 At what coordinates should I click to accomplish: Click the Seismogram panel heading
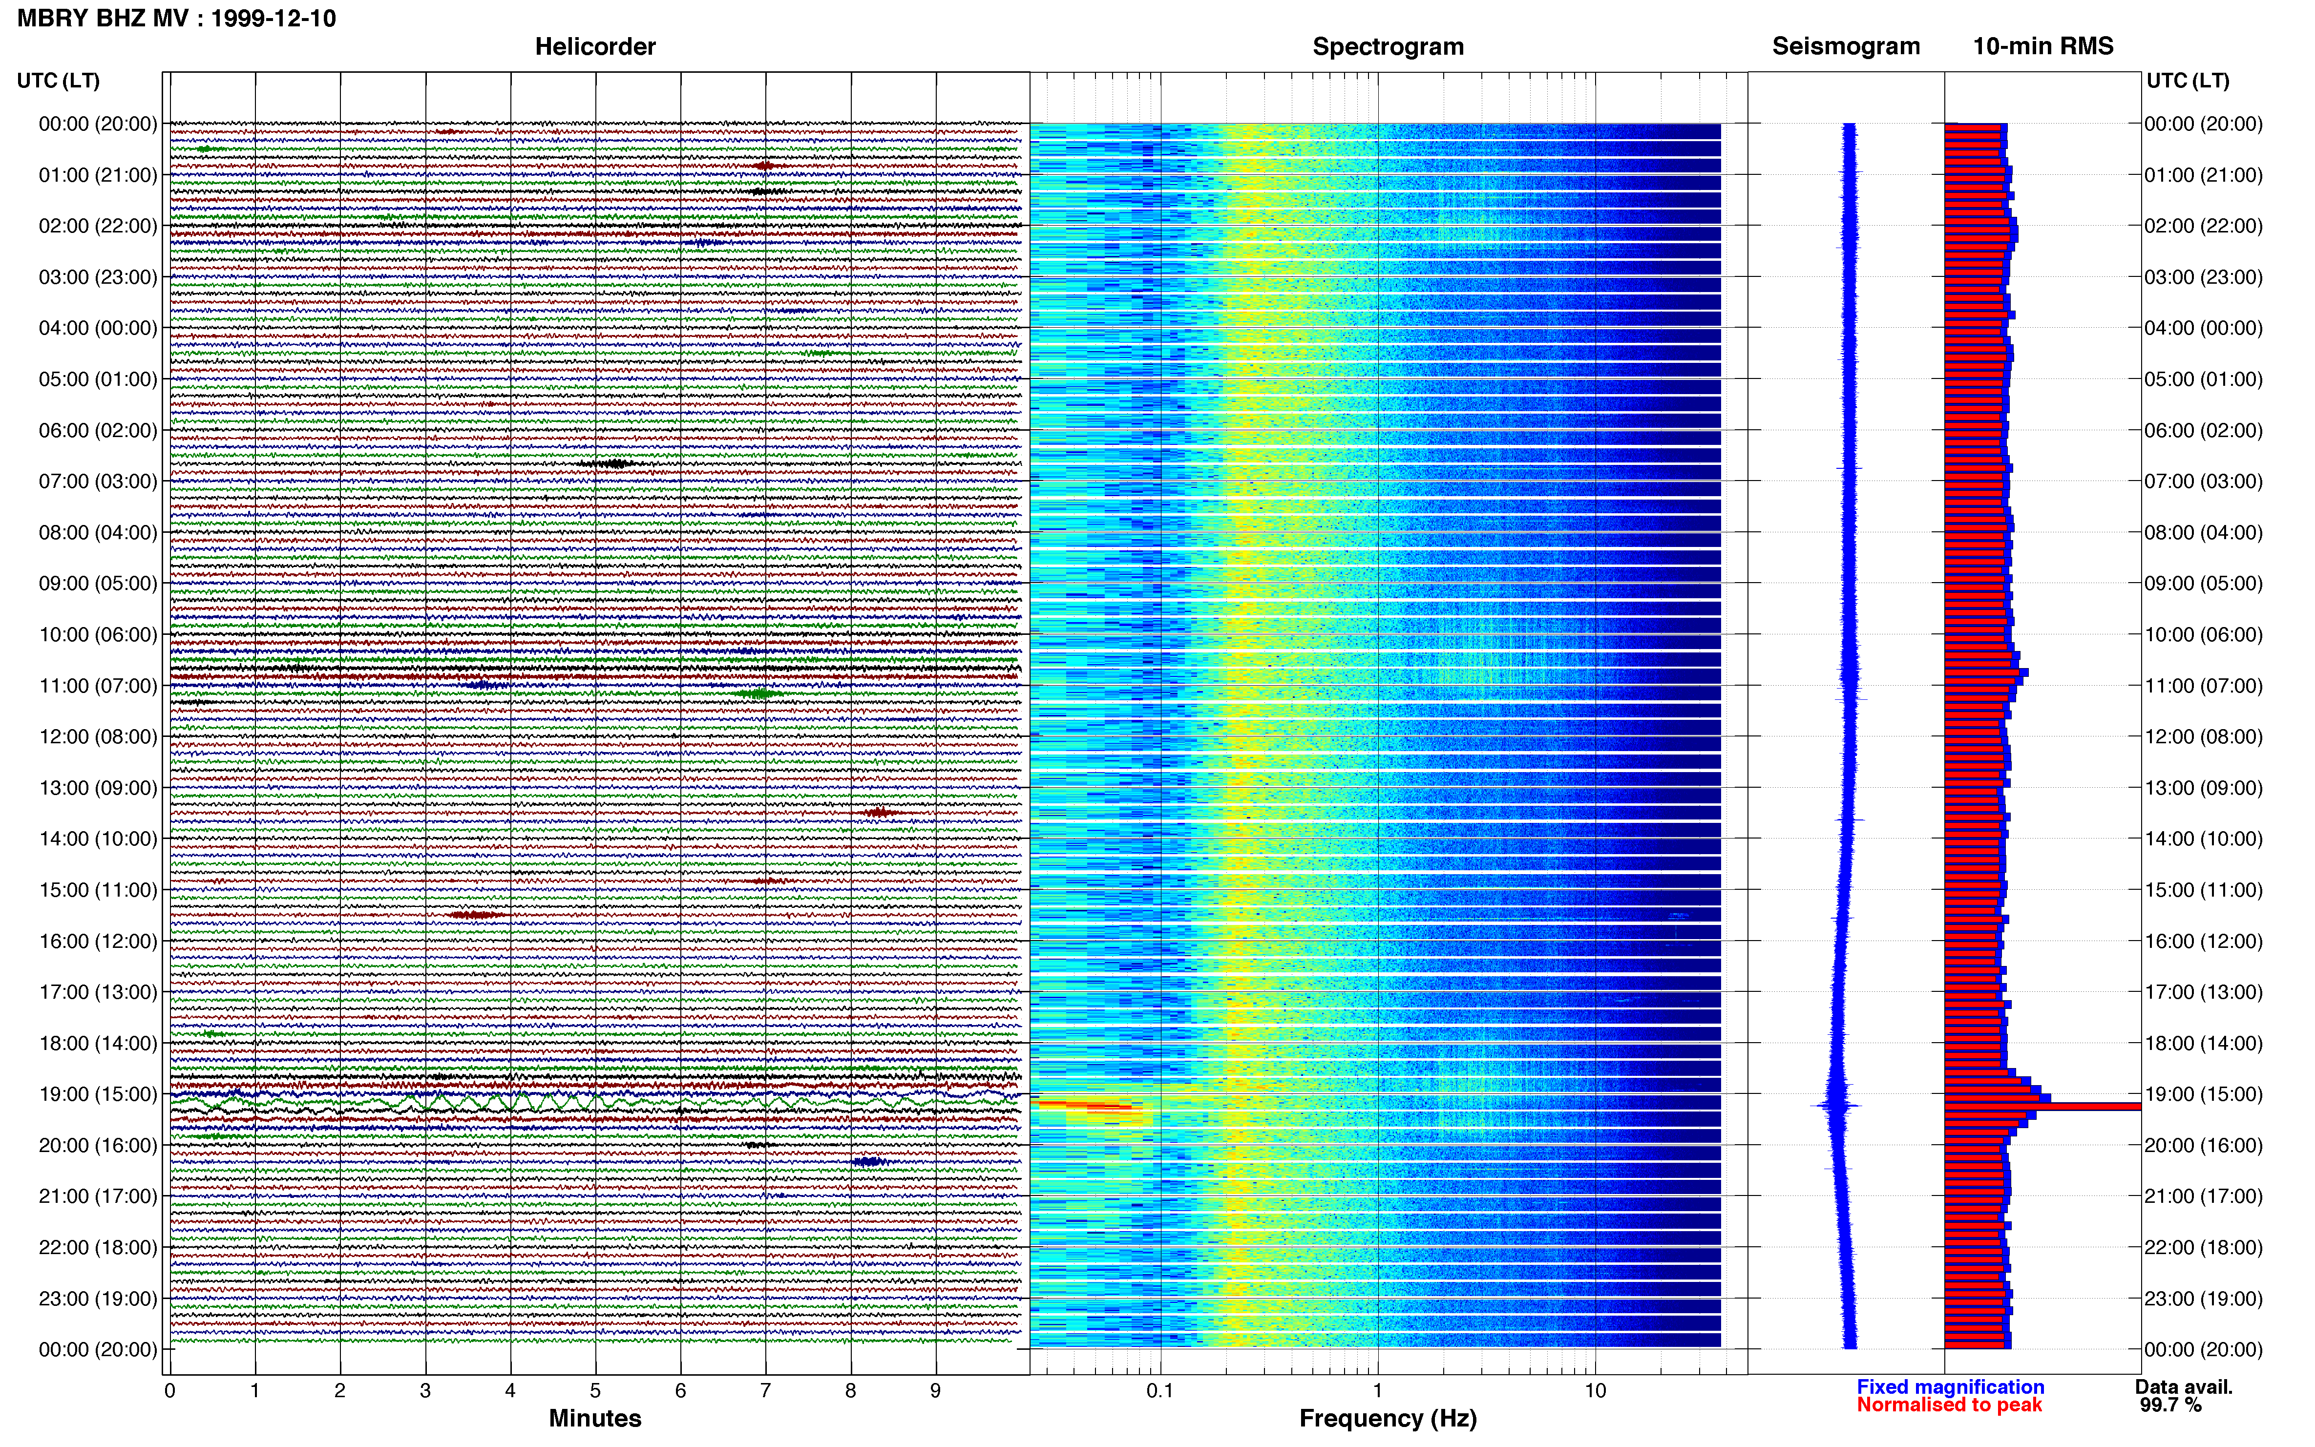(x=1846, y=46)
